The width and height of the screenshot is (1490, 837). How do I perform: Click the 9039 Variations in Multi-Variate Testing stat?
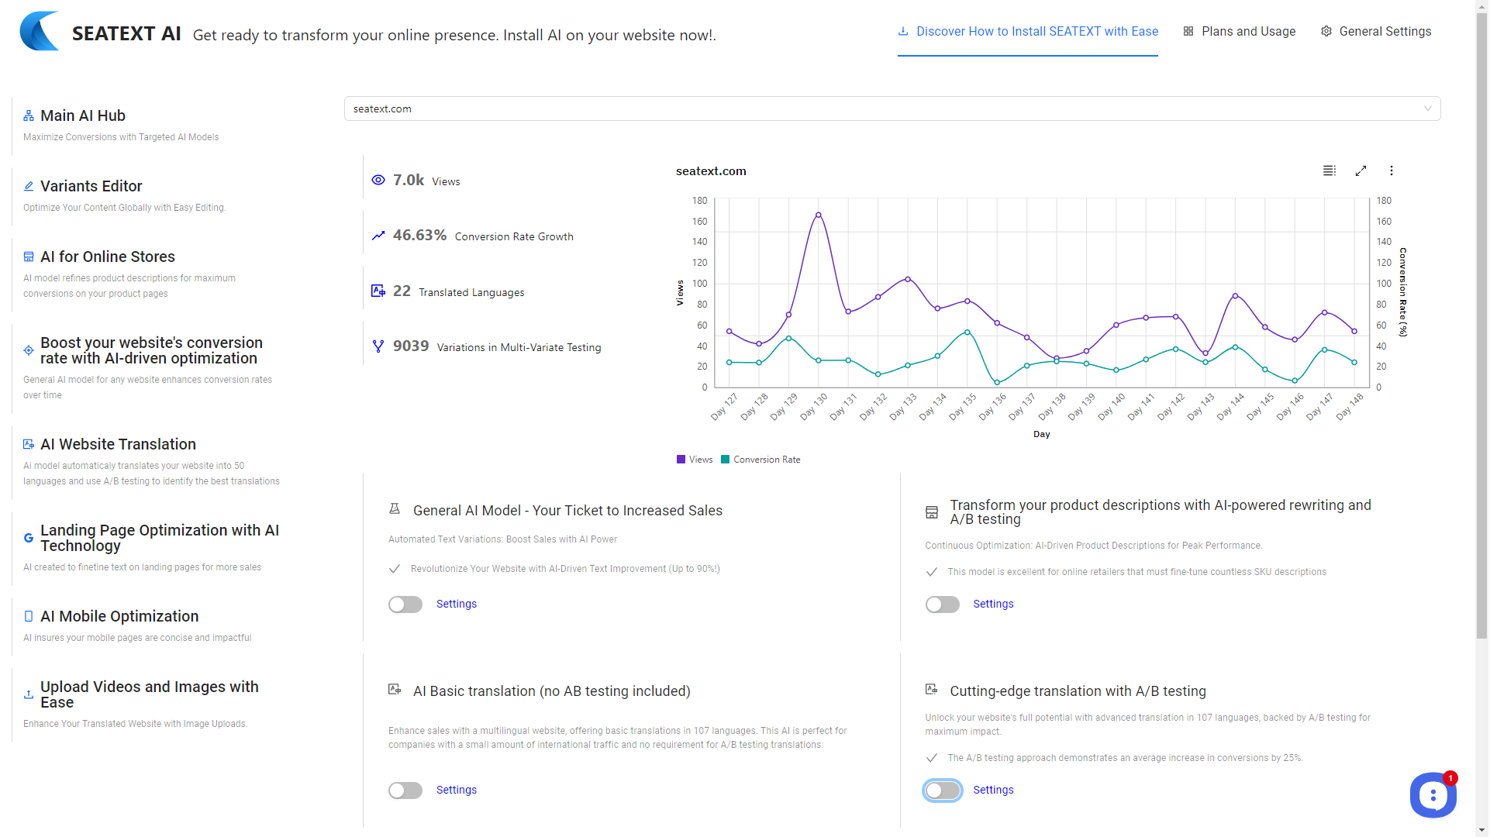point(487,346)
